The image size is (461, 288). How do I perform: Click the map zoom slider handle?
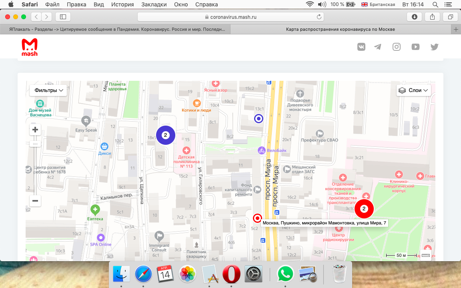(35, 144)
